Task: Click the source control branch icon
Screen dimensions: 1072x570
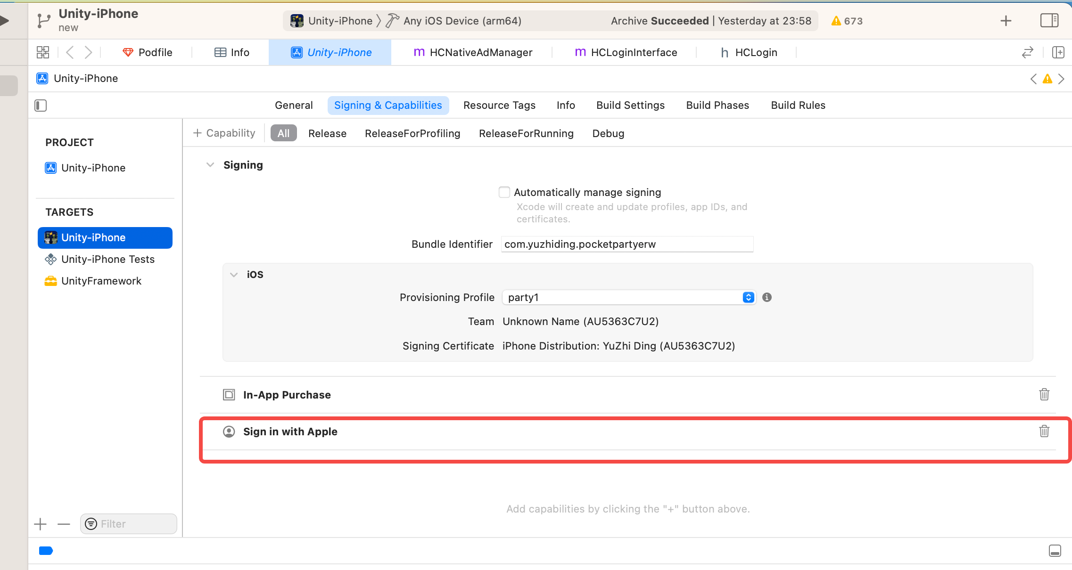Action: pos(43,21)
